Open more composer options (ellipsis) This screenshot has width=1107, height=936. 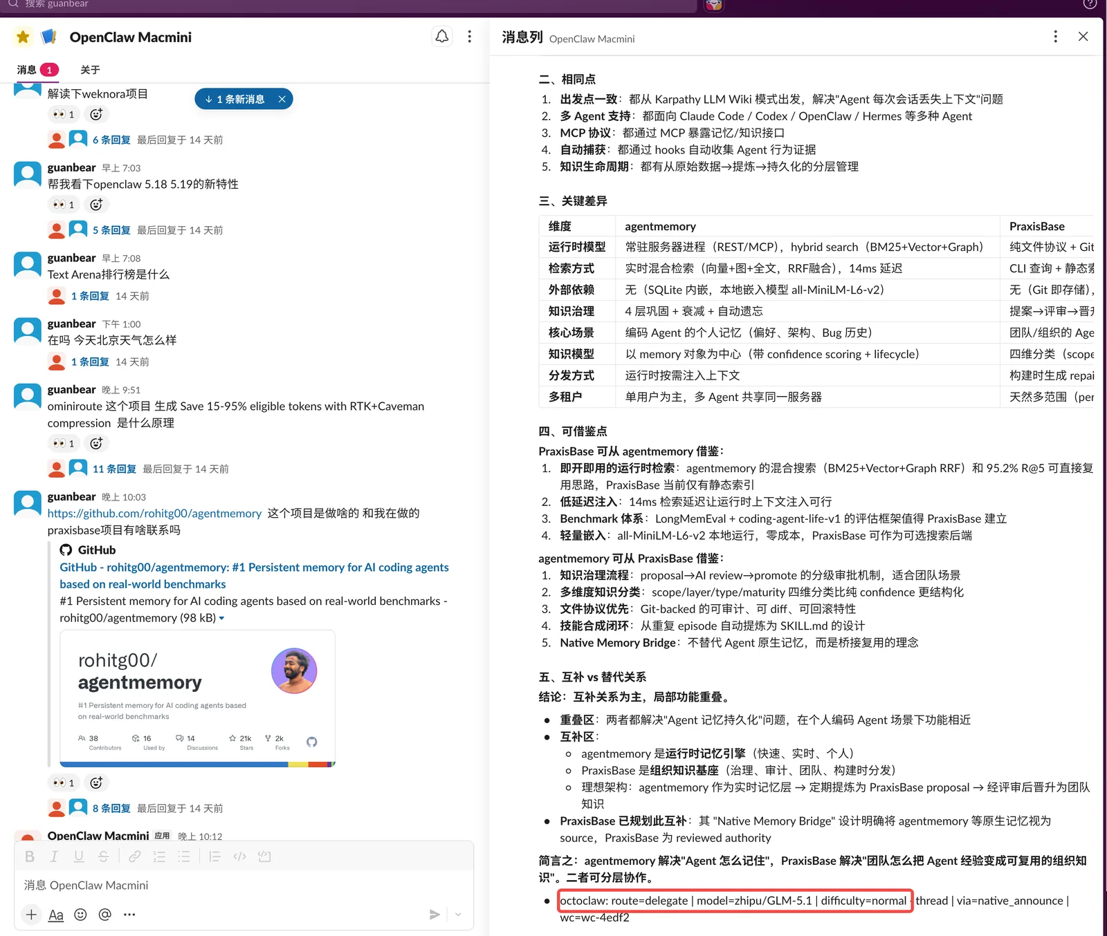pyautogui.click(x=129, y=915)
